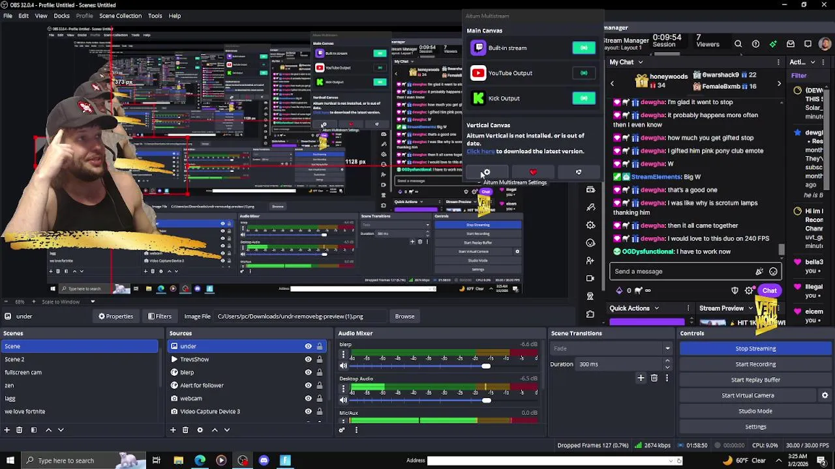Move the selected scene down
The height and width of the screenshot is (469, 835).
point(61,430)
